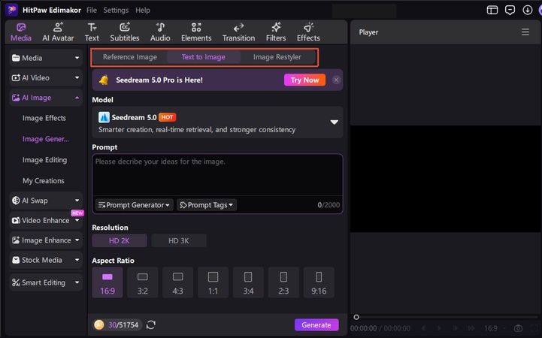Collapse the AI Image sidebar section

[46, 98]
